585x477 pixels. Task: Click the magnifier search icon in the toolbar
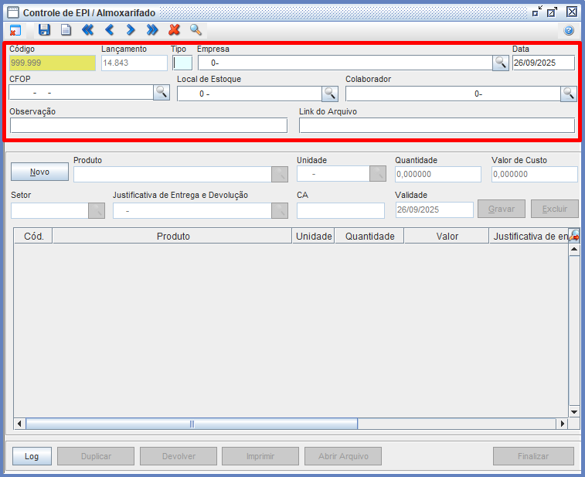coord(196,30)
